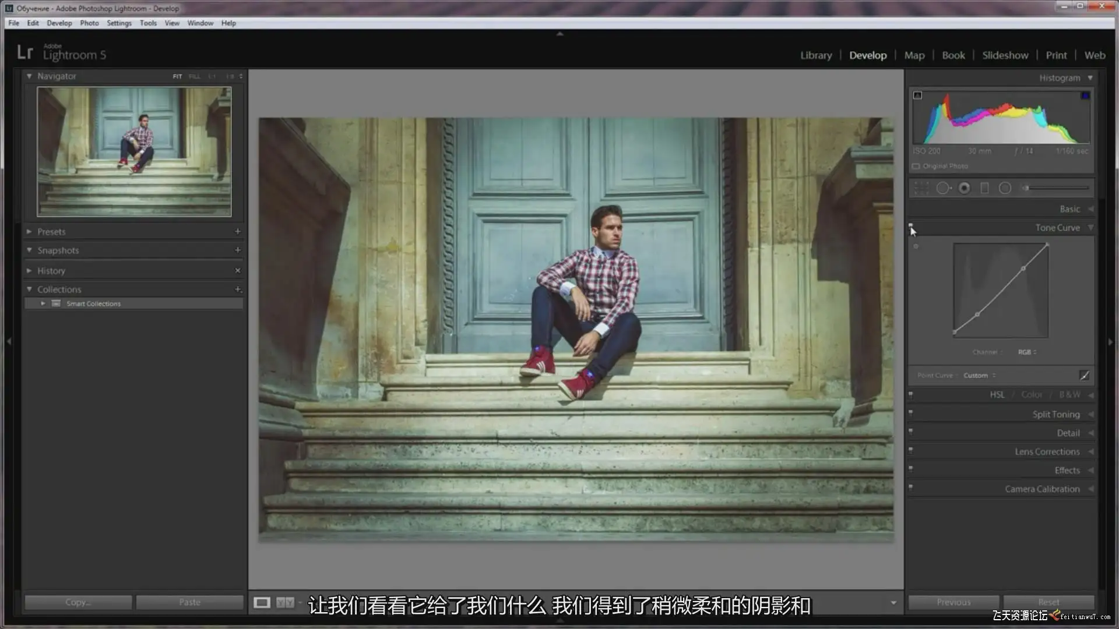This screenshot has width=1119, height=629.
Task: Click the point curve edit icon
Action: point(1084,376)
